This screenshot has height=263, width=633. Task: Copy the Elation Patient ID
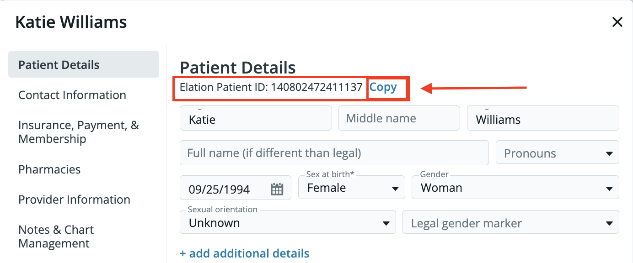[x=383, y=87]
